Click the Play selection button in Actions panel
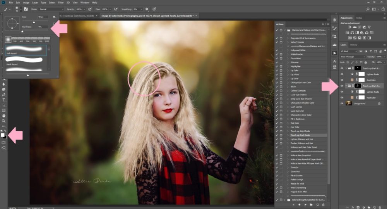This screenshot has width=387, height=209. tap(305, 205)
